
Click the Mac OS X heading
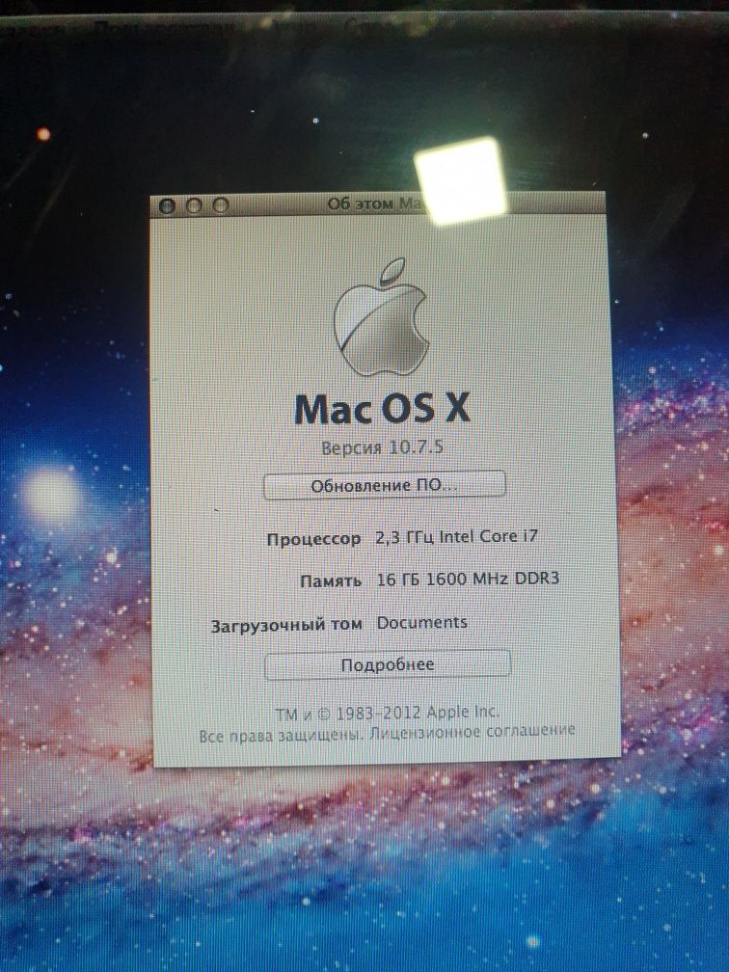click(x=381, y=409)
